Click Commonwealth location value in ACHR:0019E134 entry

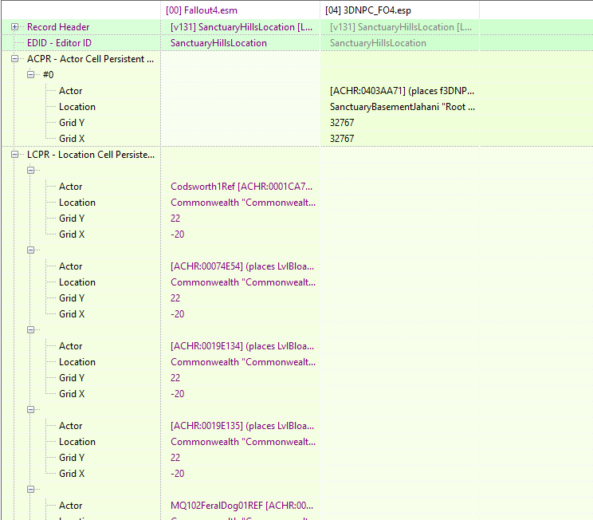(x=243, y=362)
